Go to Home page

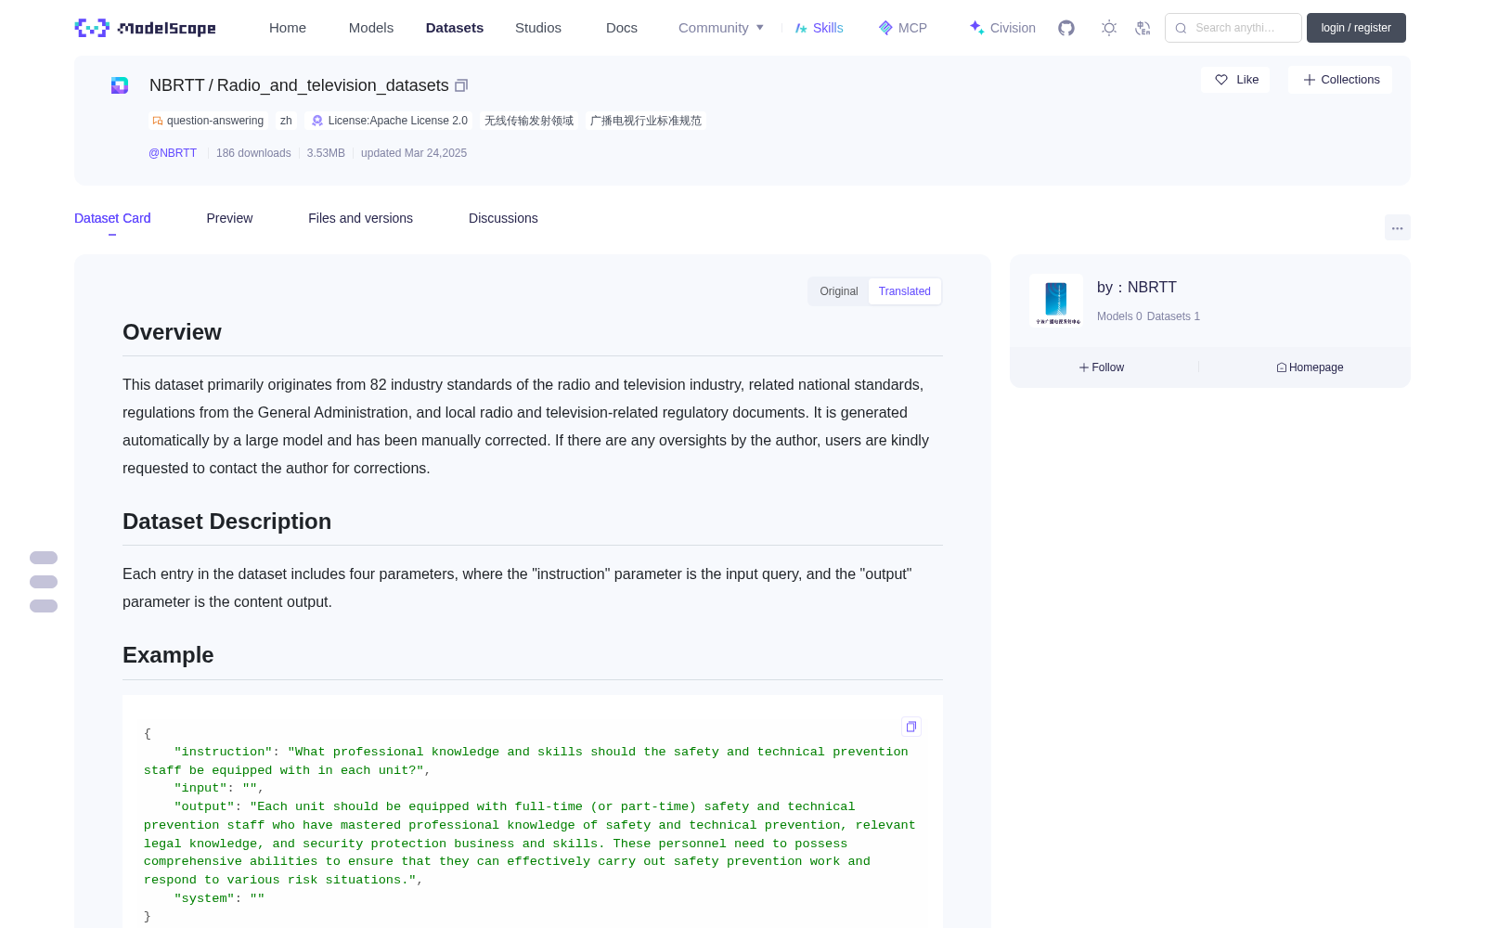[288, 28]
